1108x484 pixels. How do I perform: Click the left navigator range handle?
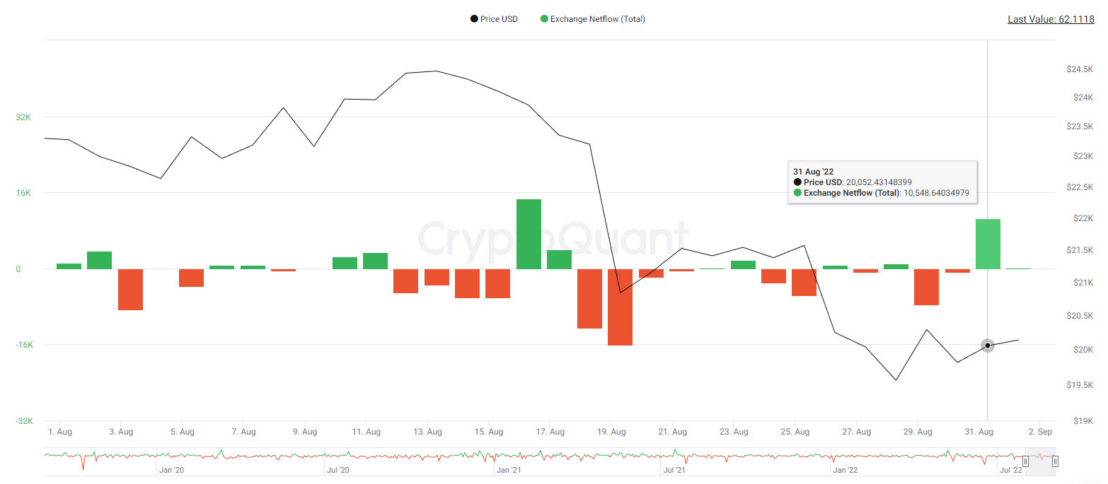[1025, 461]
